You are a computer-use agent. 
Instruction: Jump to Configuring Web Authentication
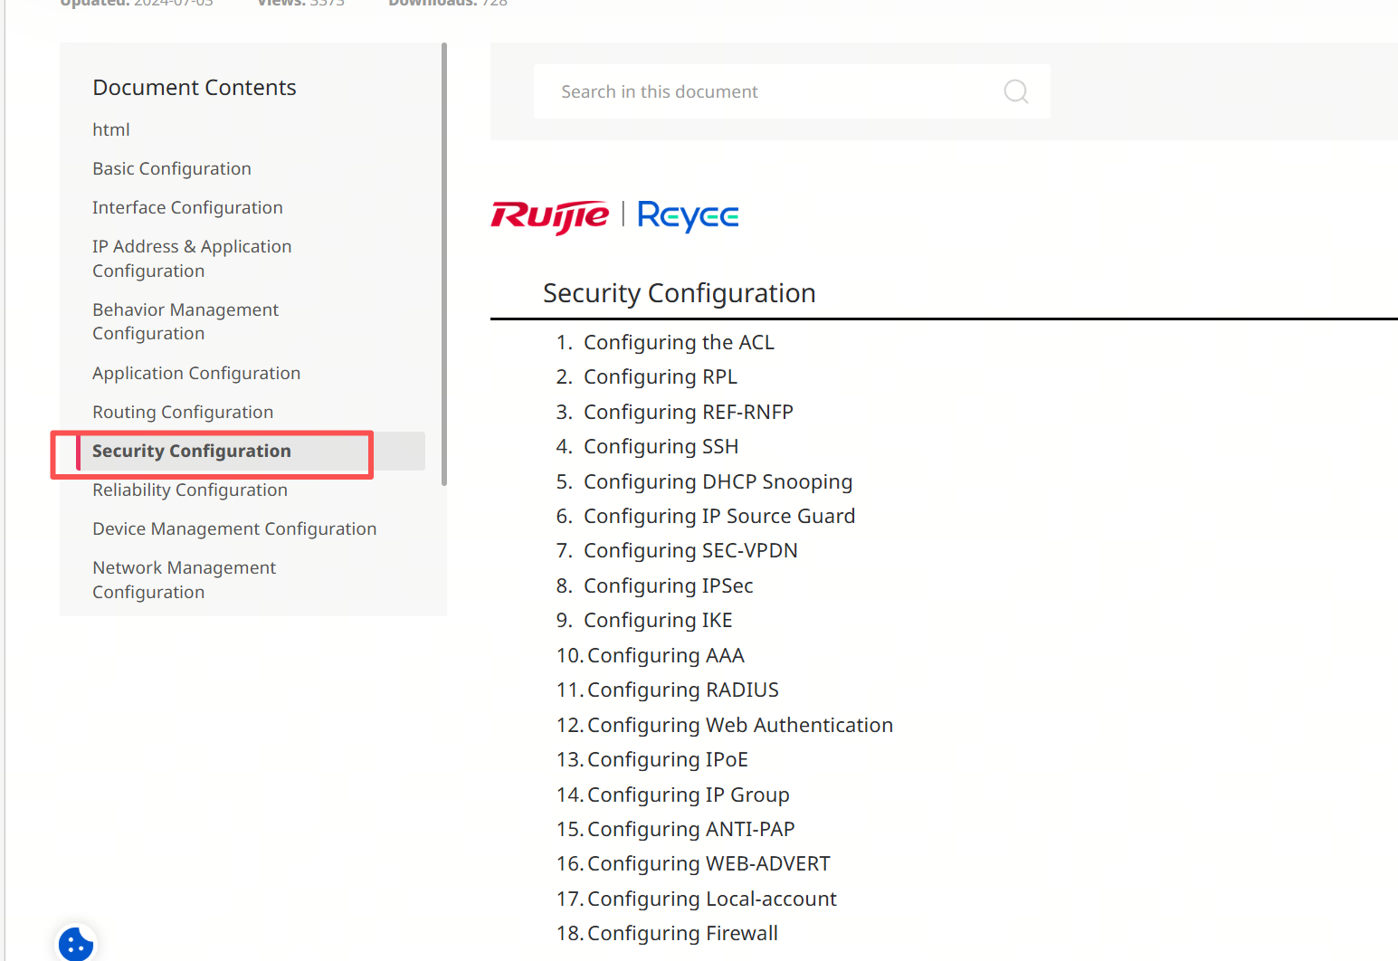pos(739,726)
